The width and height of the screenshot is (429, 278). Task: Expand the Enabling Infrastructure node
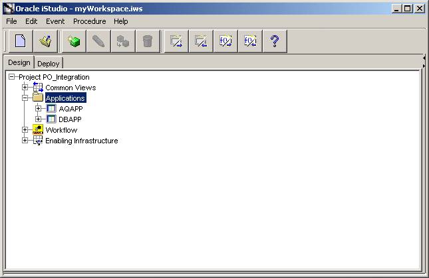click(25, 141)
